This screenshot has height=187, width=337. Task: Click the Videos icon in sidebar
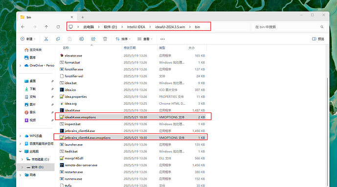[x=26, y=120]
